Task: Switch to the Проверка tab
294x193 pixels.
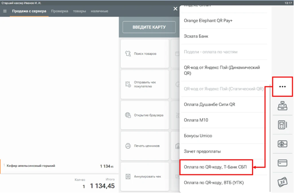Action: coord(60,11)
